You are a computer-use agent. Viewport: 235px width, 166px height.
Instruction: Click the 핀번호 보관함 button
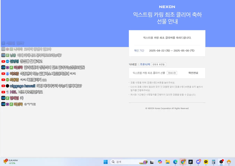(158, 64)
